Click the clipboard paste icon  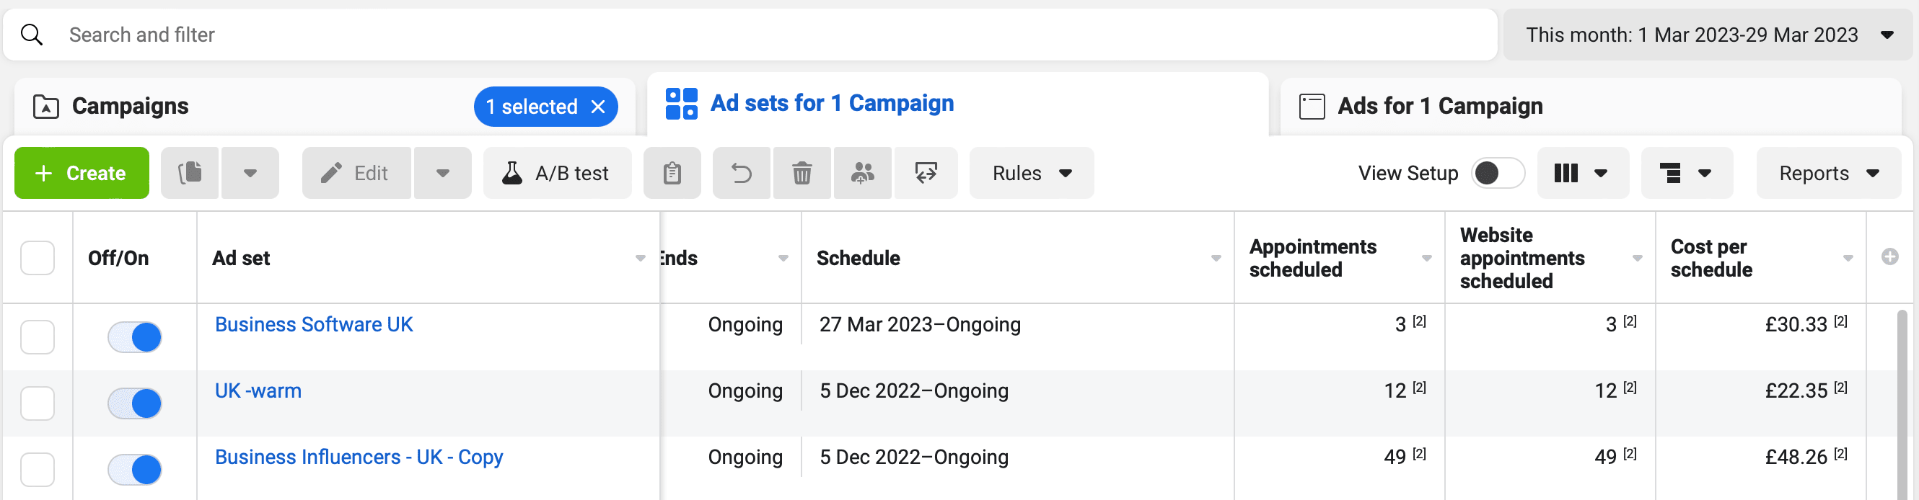point(672,174)
